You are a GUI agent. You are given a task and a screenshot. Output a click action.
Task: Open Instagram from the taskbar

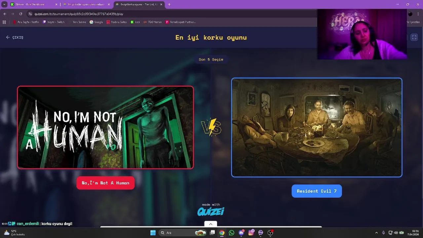click(x=251, y=233)
